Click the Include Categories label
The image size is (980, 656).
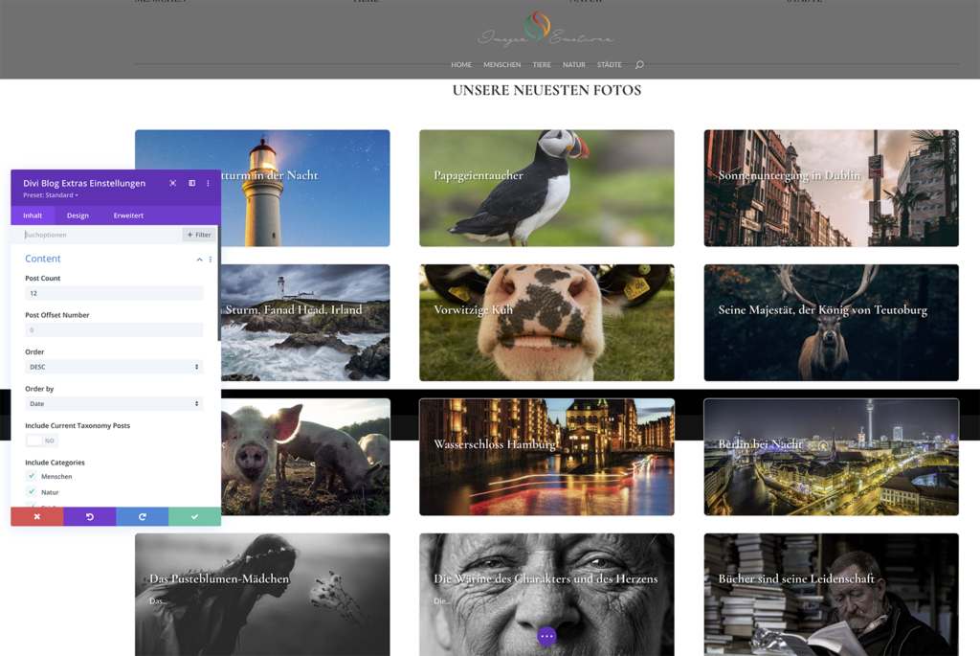[55, 463]
